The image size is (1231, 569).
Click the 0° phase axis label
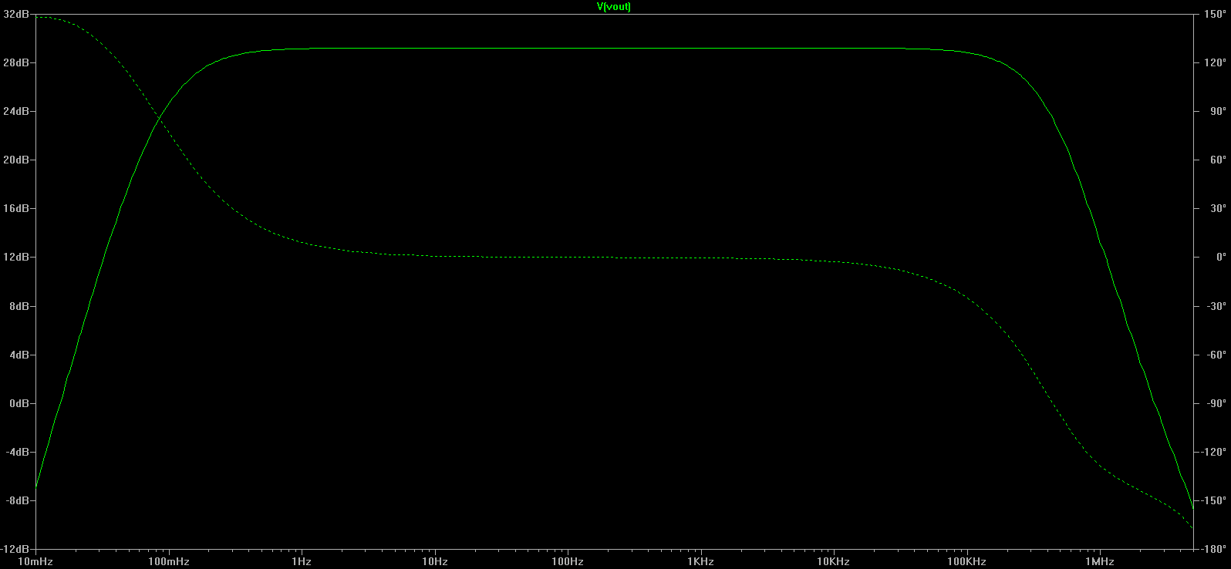coord(1221,257)
